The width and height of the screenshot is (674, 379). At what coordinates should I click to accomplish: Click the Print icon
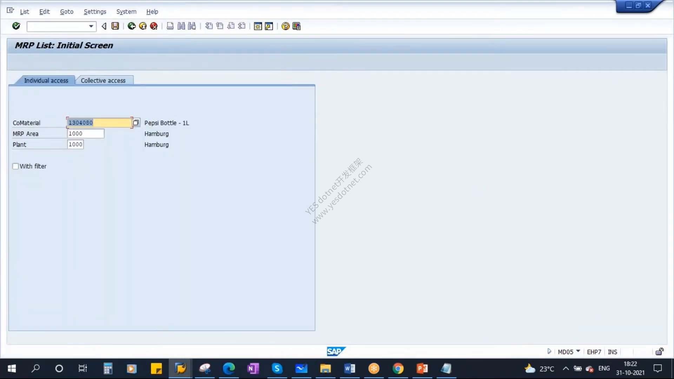(170, 26)
